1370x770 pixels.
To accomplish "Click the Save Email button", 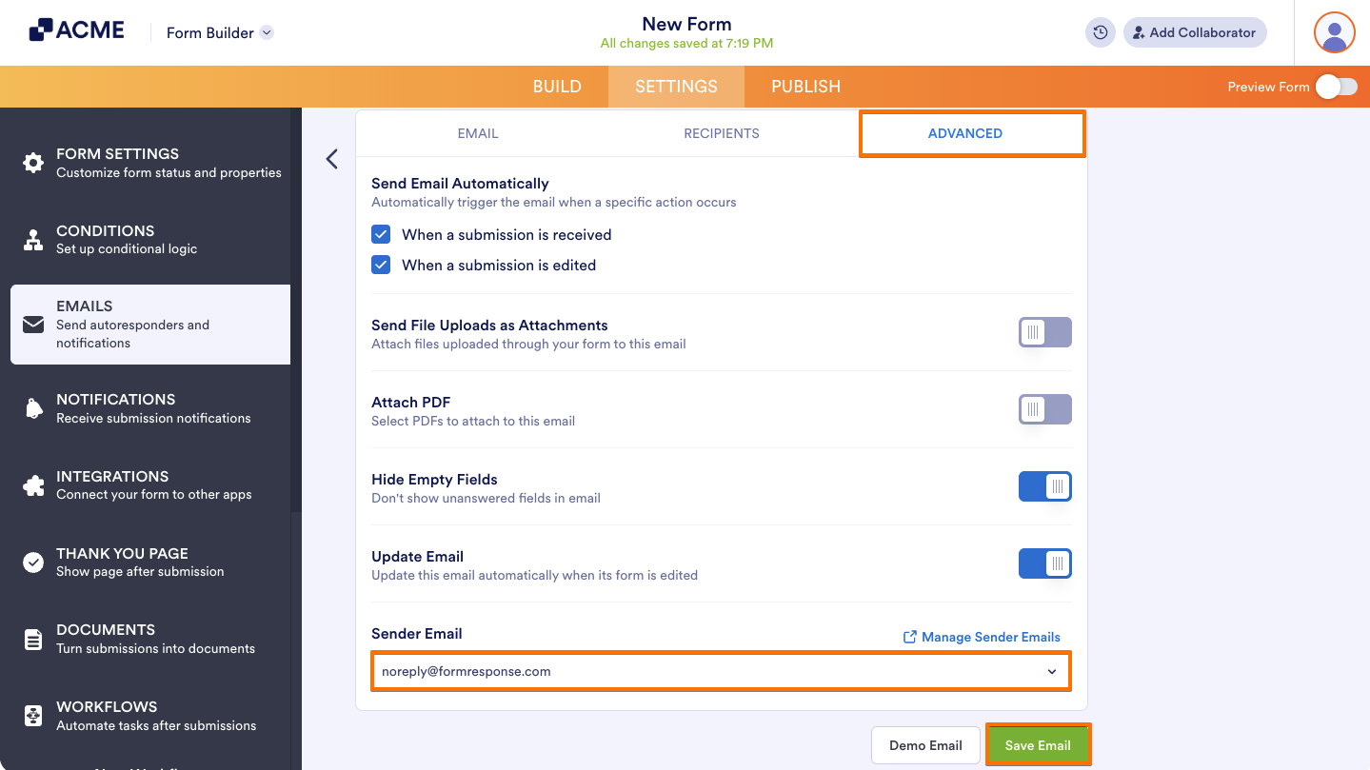I will (1038, 745).
